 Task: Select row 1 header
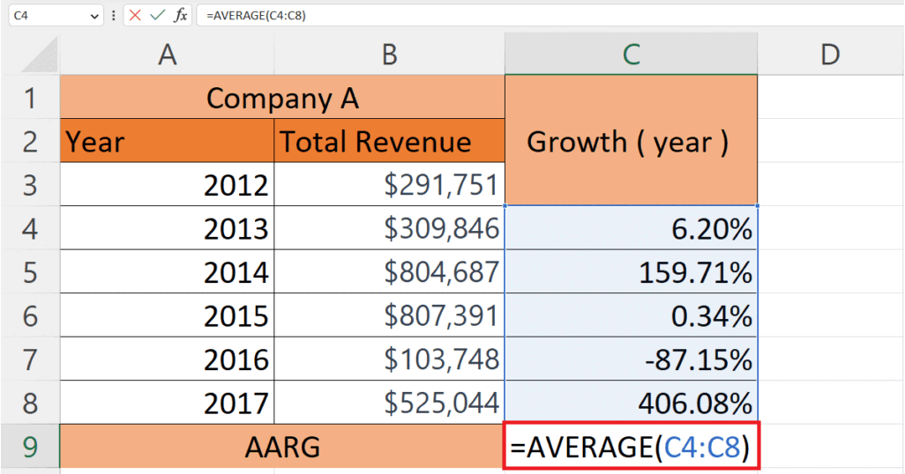(x=30, y=98)
